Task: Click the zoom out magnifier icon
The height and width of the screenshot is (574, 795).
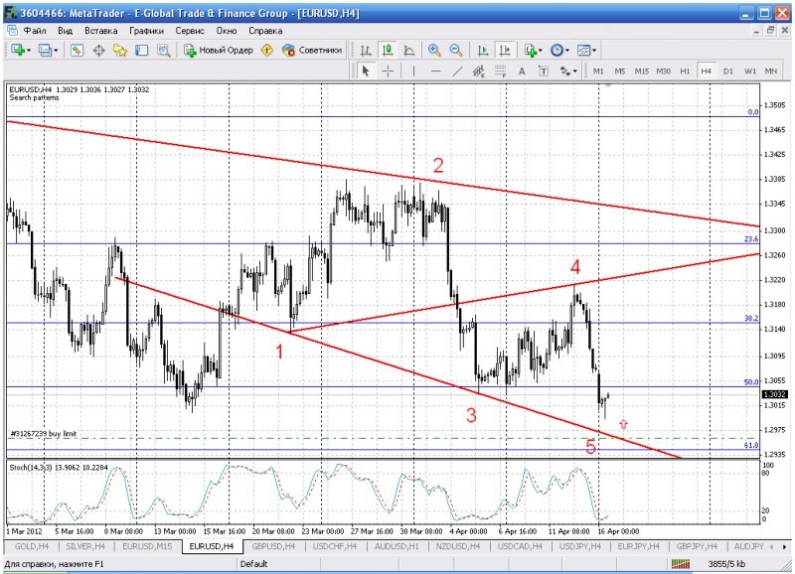Action: click(455, 50)
